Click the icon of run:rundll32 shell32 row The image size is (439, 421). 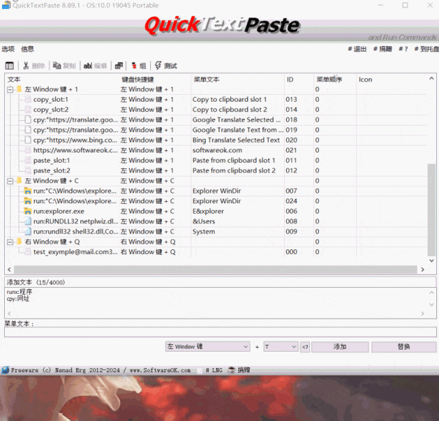point(27,231)
